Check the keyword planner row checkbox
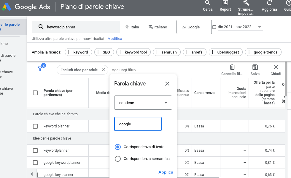 35,126
